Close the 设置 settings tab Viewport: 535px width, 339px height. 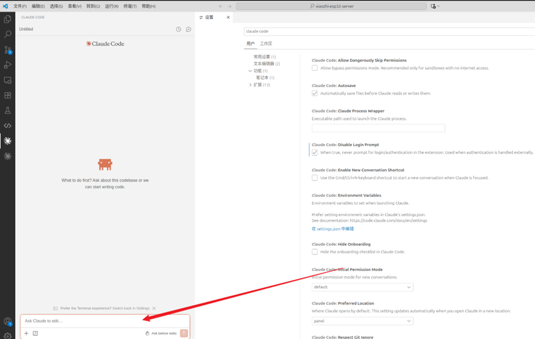click(228, 17)
